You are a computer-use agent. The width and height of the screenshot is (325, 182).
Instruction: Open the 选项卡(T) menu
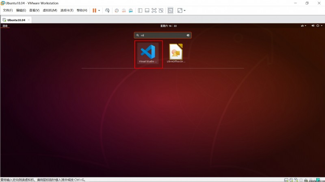click(67, 11)
